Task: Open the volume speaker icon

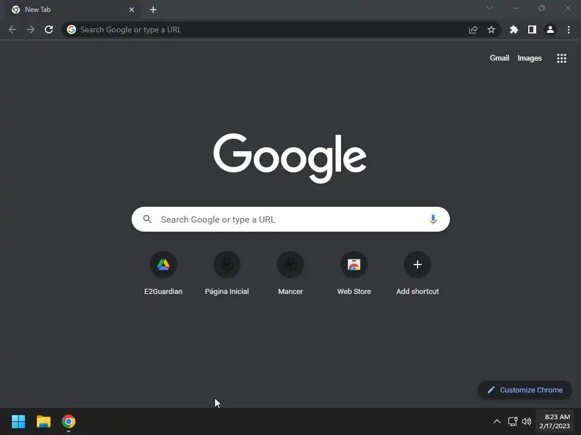Action: pyautogui.click(x=526, y=421)
